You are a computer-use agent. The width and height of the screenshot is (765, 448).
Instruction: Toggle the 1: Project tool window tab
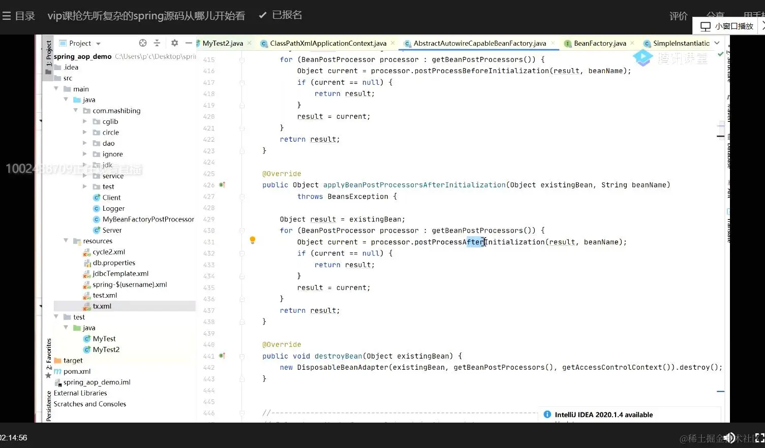pyautogui.click(x=49, y=54)
